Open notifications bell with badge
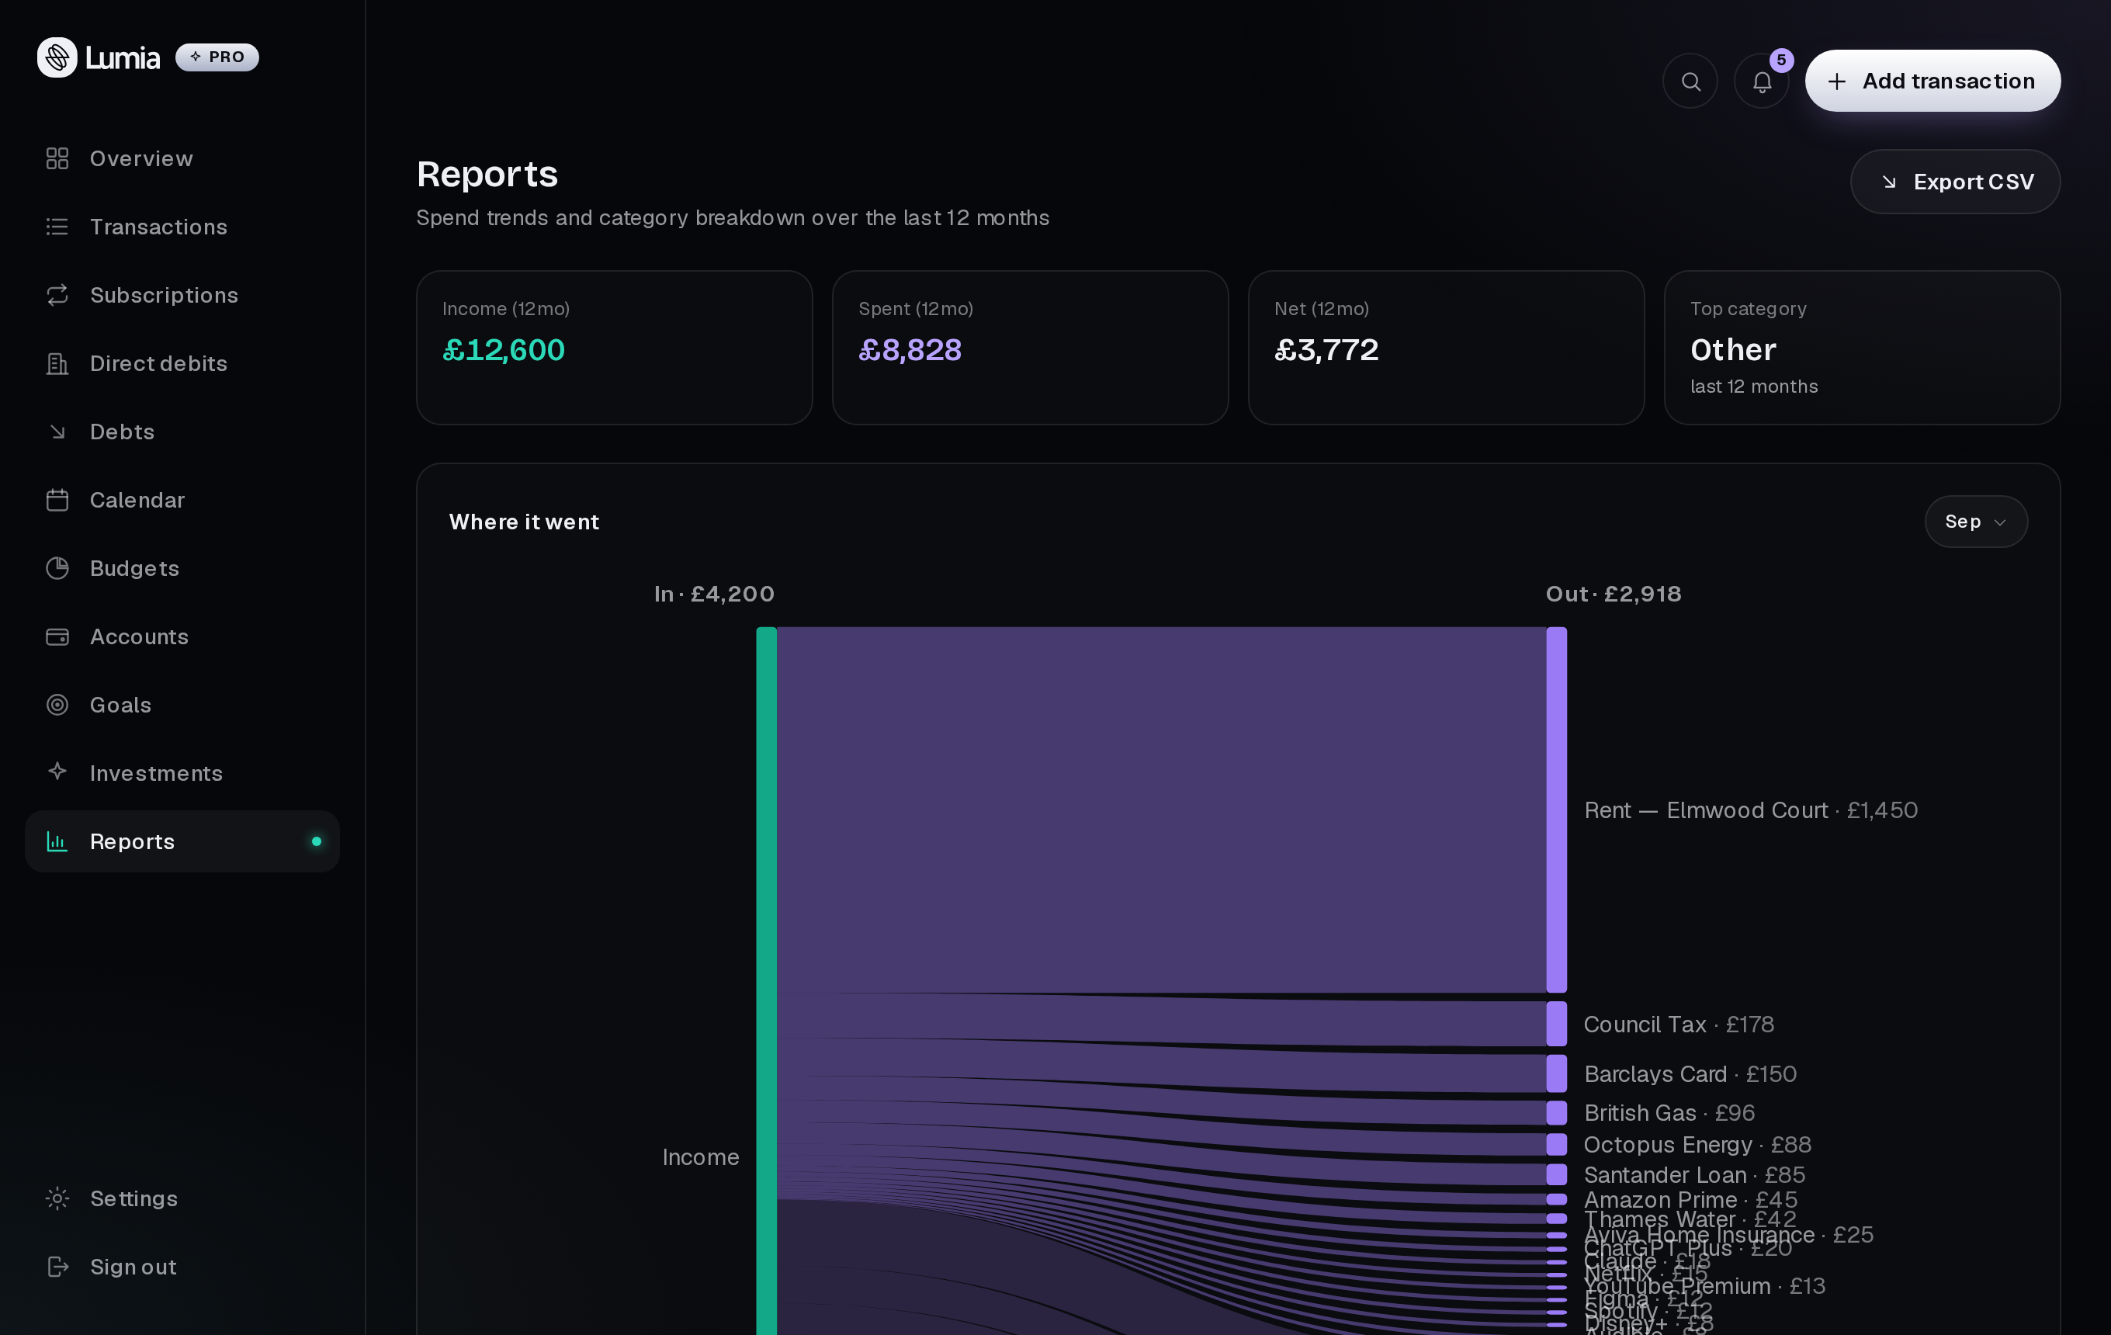Screen dimensions: 2111x1335 point(1762,81)
